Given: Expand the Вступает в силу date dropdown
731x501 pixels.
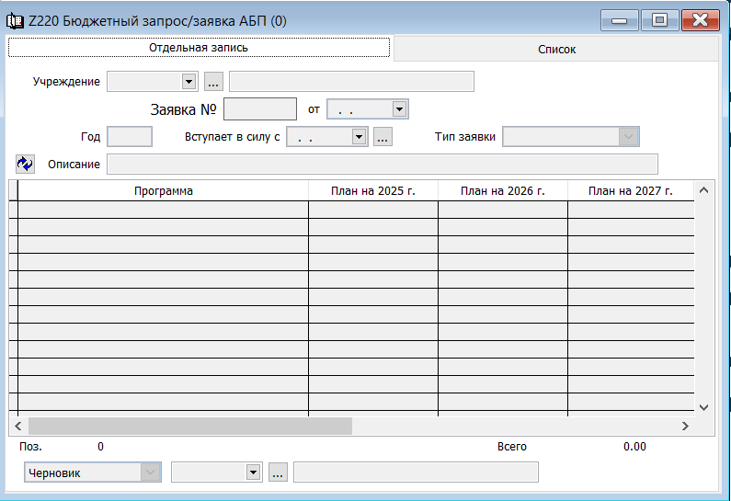Looking at the screenshot, I should (360, 137).
